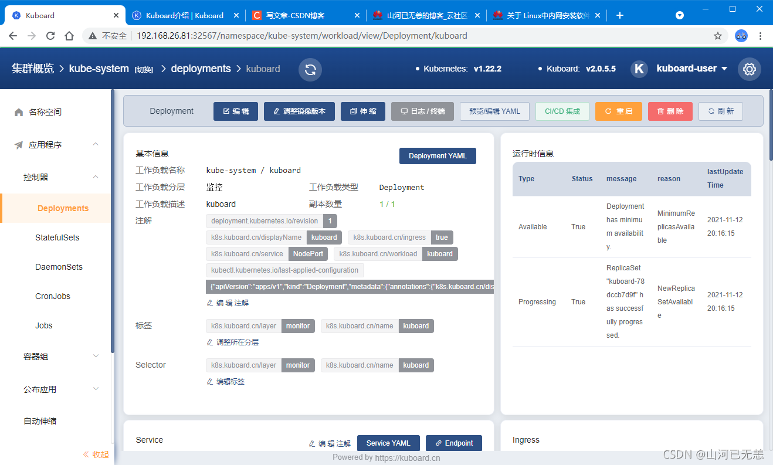The width and height of the screenshot is (773, 465).
Task: Open CronJobs in the sidebar
Action: click(x=53, y=296)
